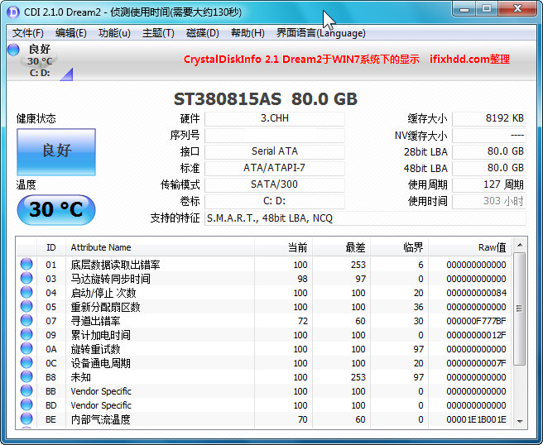This screenshot has width=543, height=445.
Task: Click the 当前 column header
Action: pos(284,247)
